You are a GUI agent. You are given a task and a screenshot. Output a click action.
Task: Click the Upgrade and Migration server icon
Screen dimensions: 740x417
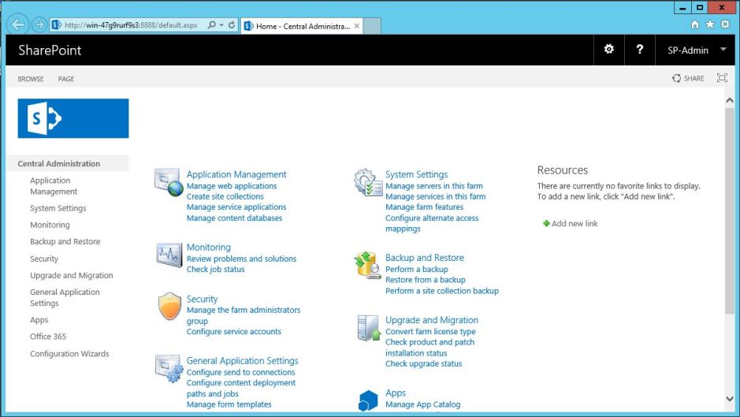pos(368,328)
